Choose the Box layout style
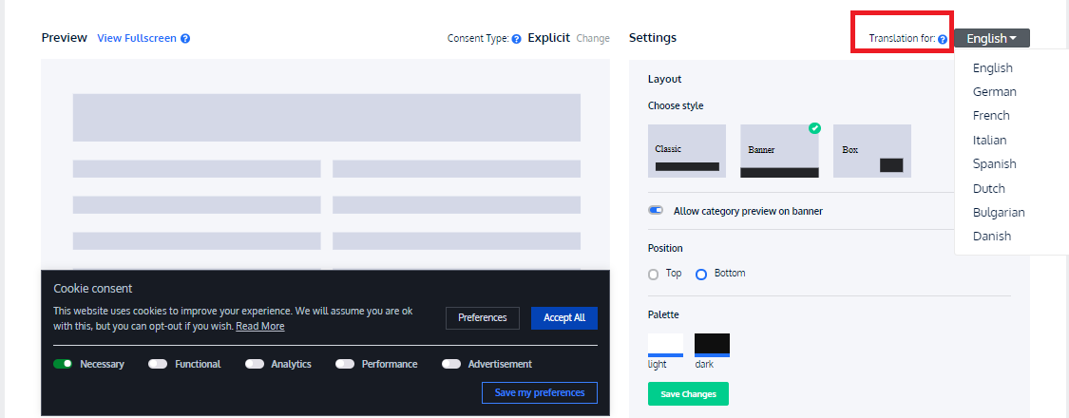This screenshot has height=418, width=1069. (872, 151)
